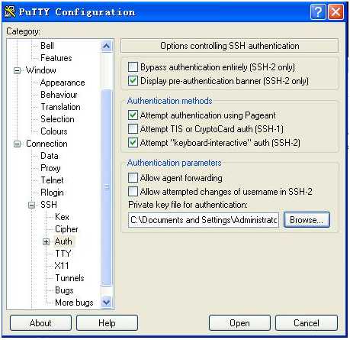
Task: Select Bugs in the category tree
Action: click(64, 290)
